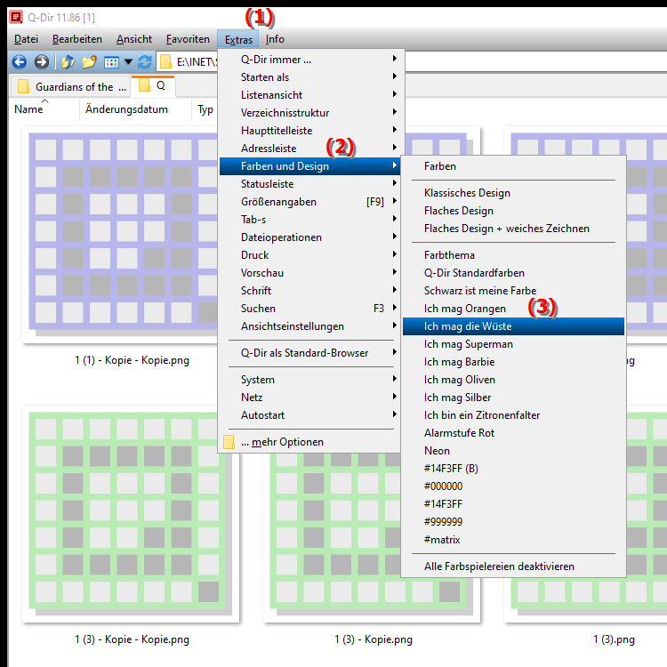
Task: Open Netz submenu
Action: point(309,398)
